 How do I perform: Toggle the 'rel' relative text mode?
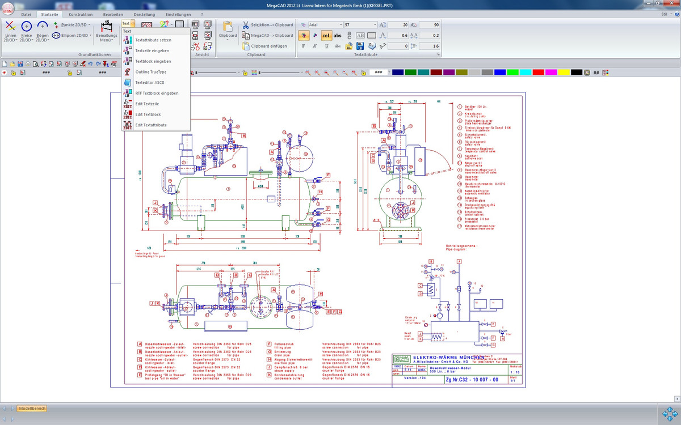coord(326,35)
